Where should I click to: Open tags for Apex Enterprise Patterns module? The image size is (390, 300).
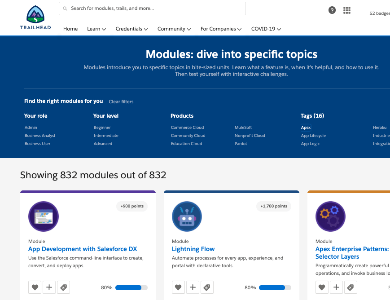coord(351,287)
